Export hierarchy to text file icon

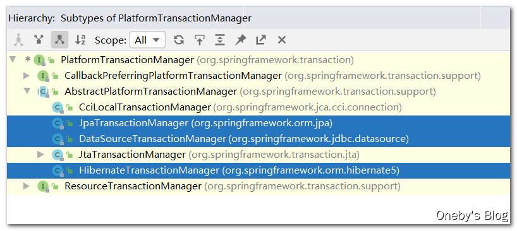pos(261,40)
